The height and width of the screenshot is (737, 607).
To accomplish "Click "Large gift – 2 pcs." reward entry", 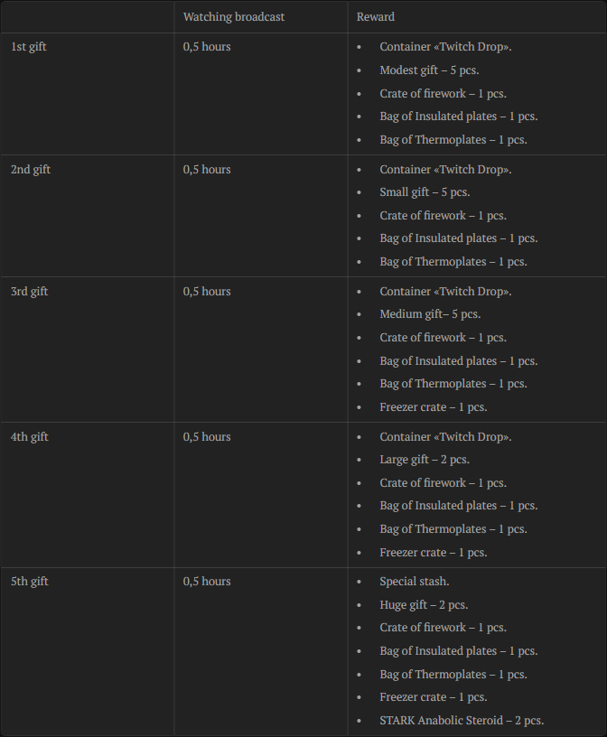I will coord(425,461).
